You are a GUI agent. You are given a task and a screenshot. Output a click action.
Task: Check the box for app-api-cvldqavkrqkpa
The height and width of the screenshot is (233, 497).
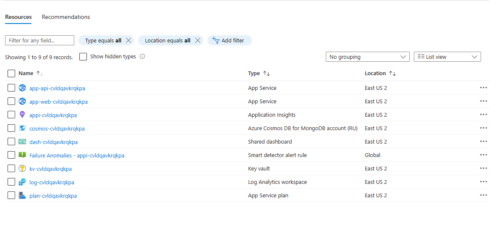(x=11, y=88)
